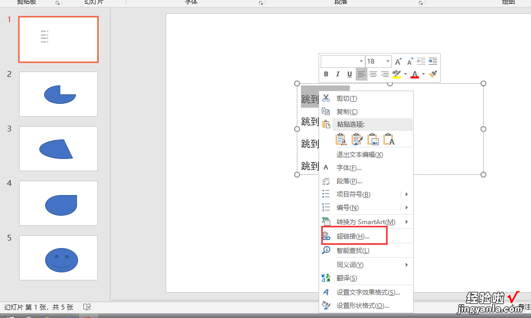Screen dimensions: 531x318
Task: Apply right alignment in mini toolbar
Action: coord(385,74)
